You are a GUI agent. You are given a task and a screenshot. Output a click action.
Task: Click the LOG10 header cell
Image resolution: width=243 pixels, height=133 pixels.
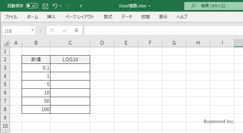click(x=70, y=60)
